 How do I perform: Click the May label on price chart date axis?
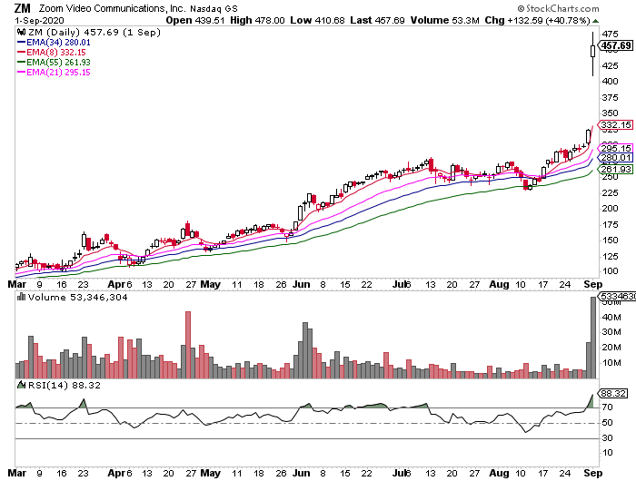[210, 284]
